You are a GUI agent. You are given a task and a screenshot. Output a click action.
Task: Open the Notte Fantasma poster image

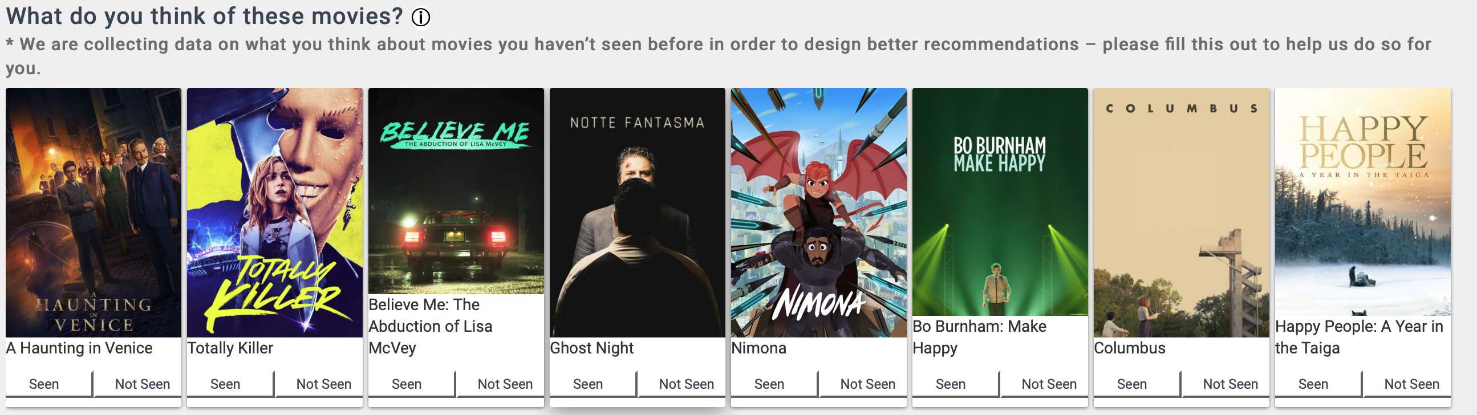click(x=637, y=213)
